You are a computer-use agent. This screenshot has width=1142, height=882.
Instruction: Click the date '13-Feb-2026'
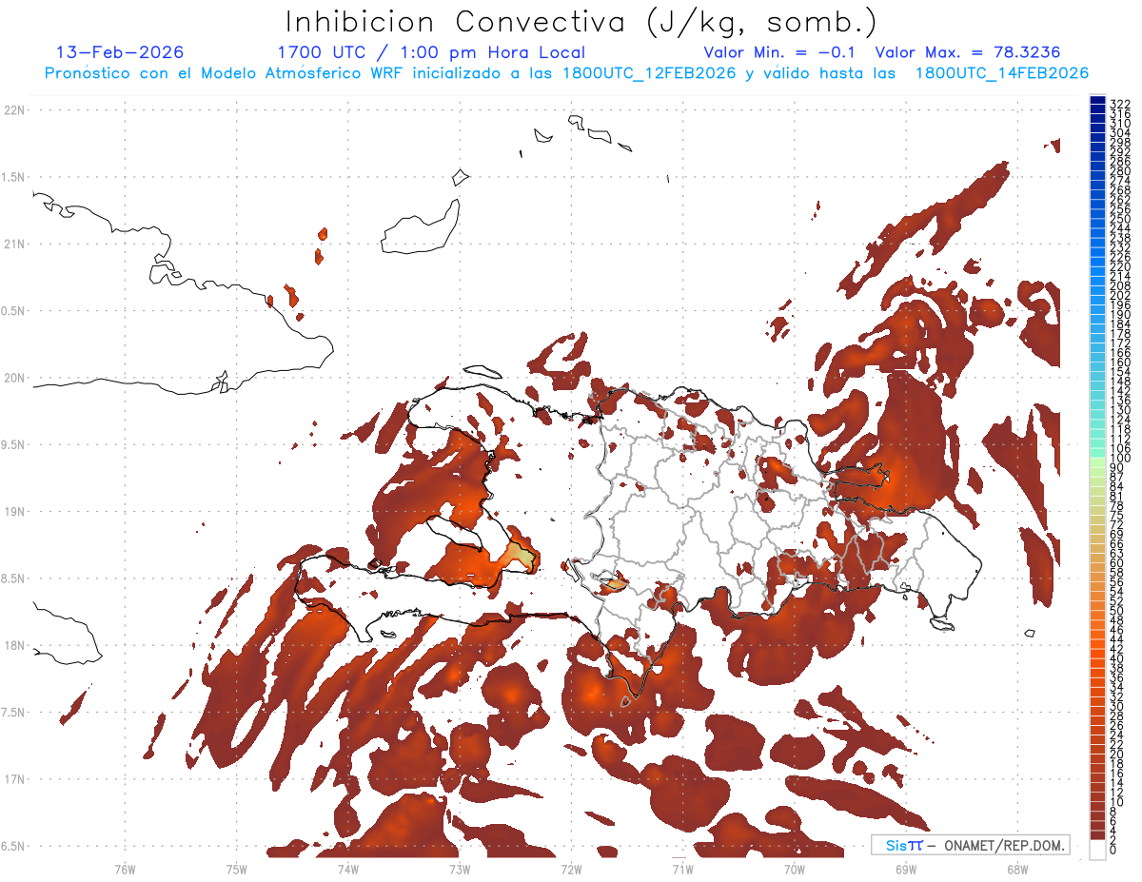pyautogui.click(x=120, y=52)
